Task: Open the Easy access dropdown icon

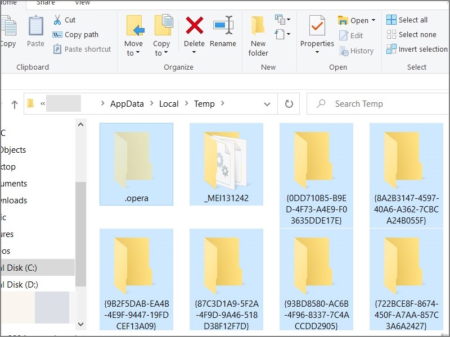Action: (283, 34)
